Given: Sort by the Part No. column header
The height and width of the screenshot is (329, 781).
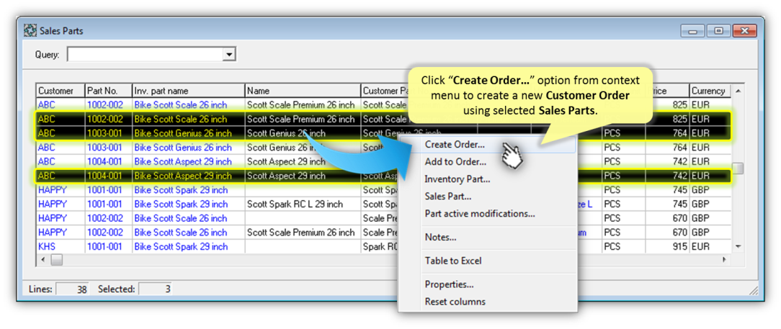Looking at the screenshot, I should pos(108,91).
